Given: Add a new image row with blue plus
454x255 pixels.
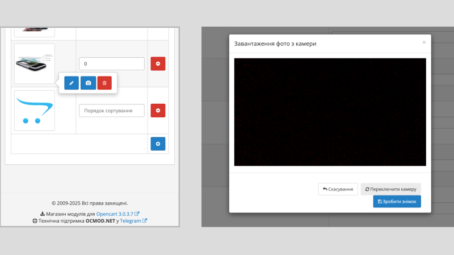Looking at the screenshot, I should click(158, 144).
